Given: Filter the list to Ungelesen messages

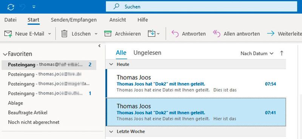Looking at the screenshot, I should 147,53.
